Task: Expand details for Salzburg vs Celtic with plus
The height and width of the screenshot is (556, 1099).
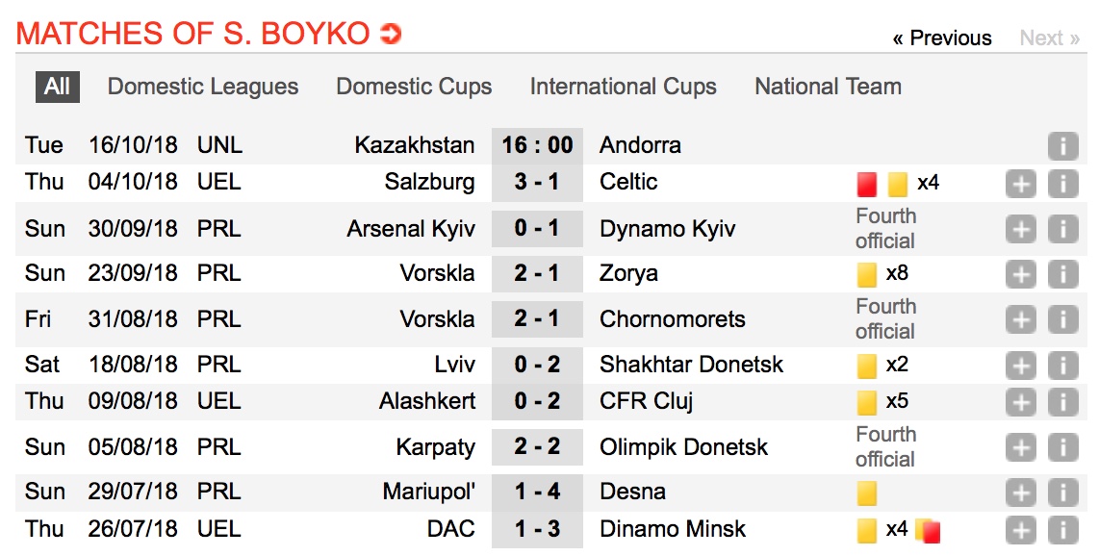Action: pos(1021,183)
